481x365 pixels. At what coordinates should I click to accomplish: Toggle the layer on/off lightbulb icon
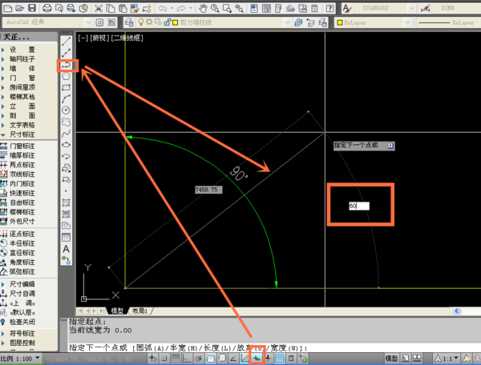pyautogui.click(x=141, y=22)
